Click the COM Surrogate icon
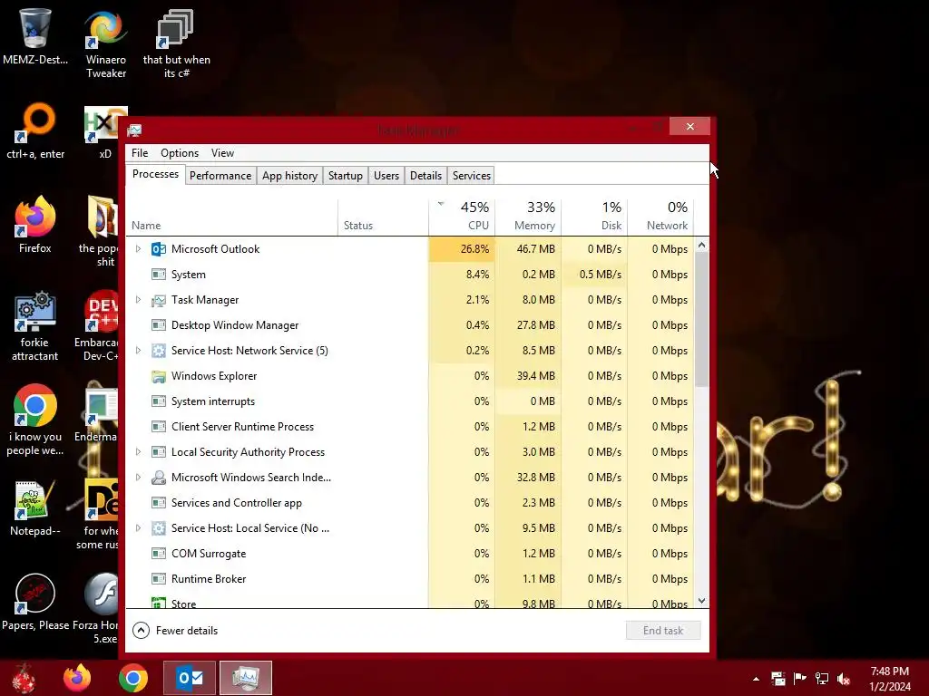This screenshot has height=696, width=929. click(x=158, y=554)
